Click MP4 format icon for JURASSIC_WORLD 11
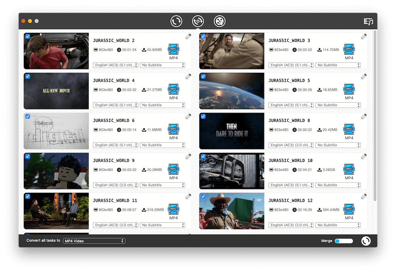 (174, 209)
